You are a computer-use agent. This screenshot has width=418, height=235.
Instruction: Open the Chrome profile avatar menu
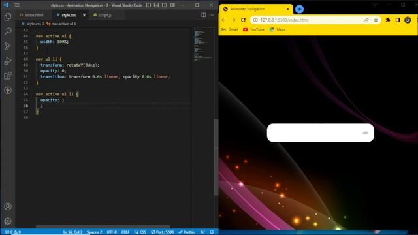[408, 20]
